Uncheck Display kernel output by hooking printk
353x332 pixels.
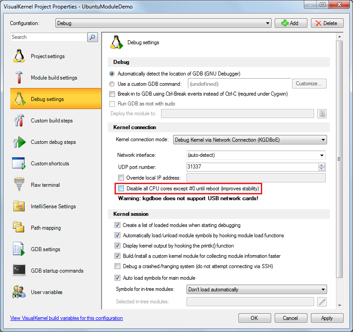117,245
